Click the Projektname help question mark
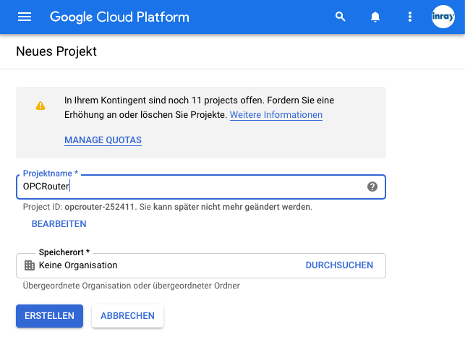 [x=372, y=187]
